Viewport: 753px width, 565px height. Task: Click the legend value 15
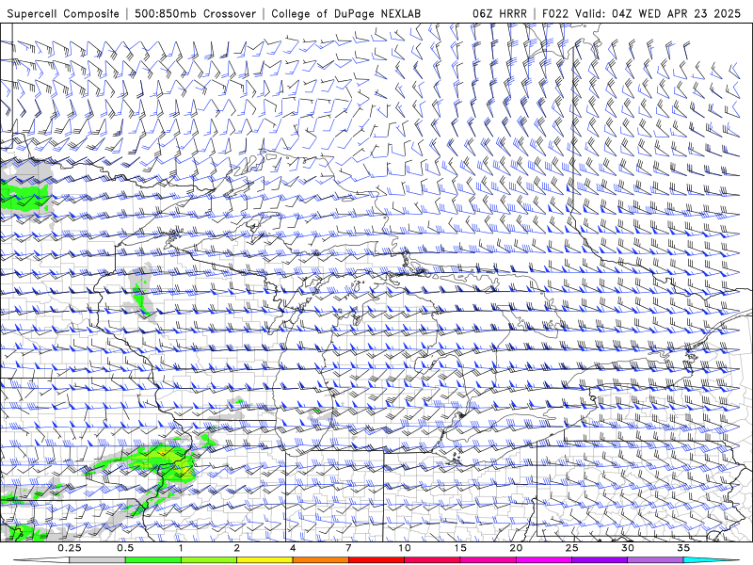460,548
